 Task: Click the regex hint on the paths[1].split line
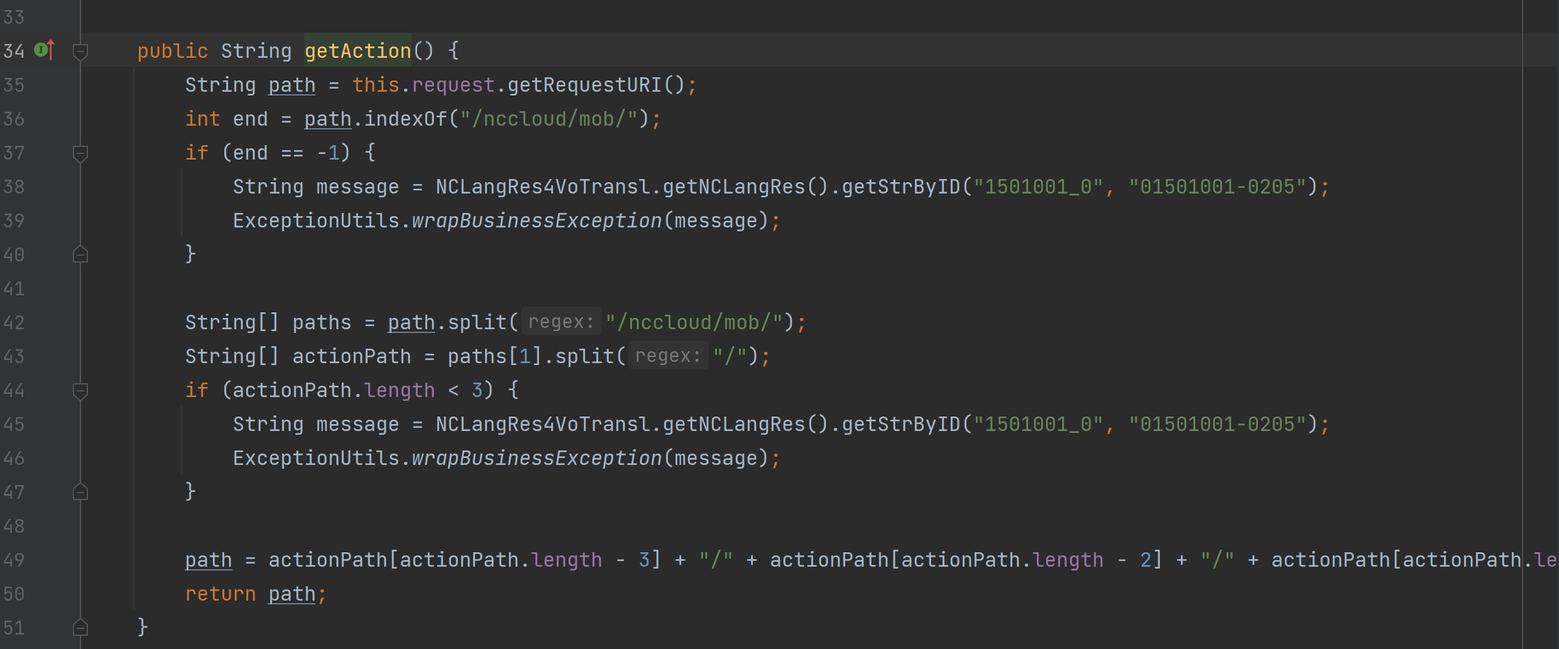click(x=667, y=356)
